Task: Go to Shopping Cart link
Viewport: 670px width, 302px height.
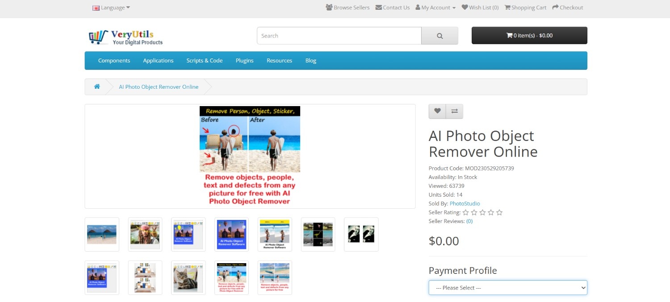Action: [525, 8]
